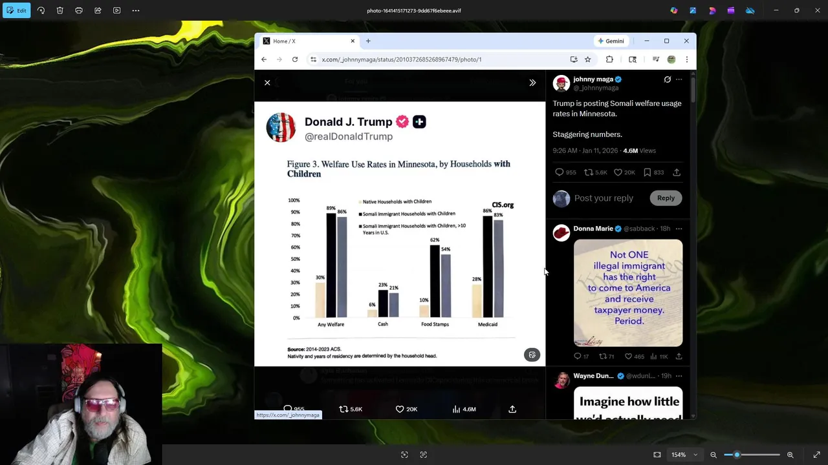Open a new tab in Chrome
Image resolution: width=828 pixels, height=465 pixels.
pos(368,41)
